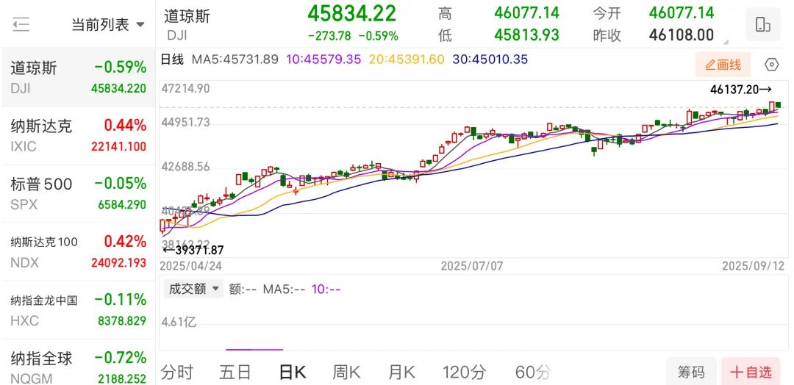Click the main price 45834.22
Image resolution: width=794 pixels, height=385 pixels.
(352, 13)
